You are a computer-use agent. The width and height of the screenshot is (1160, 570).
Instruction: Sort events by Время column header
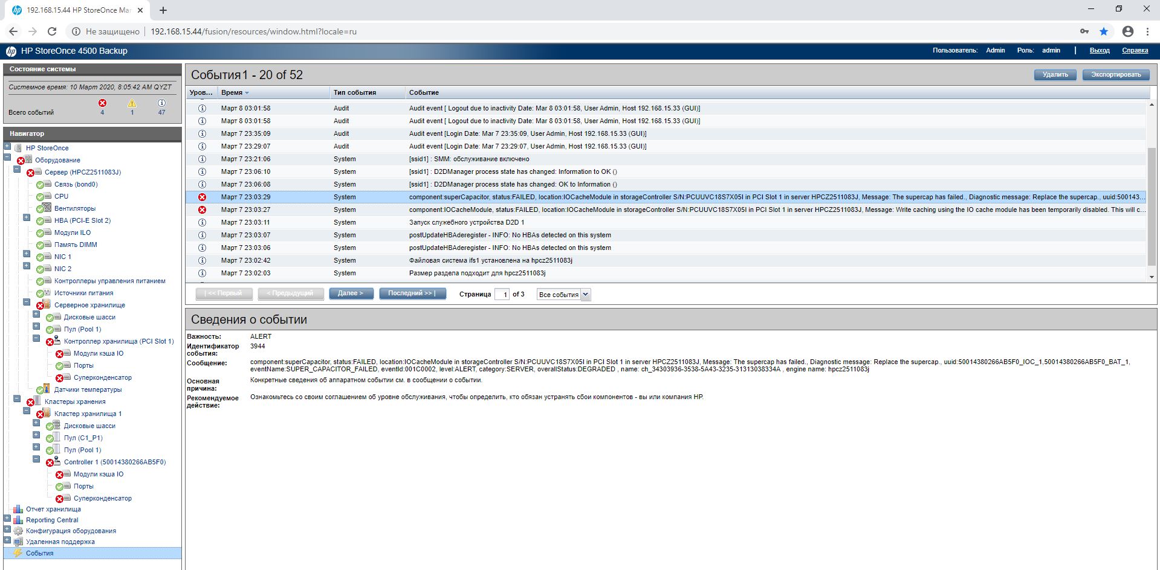(x=232, y=92)
